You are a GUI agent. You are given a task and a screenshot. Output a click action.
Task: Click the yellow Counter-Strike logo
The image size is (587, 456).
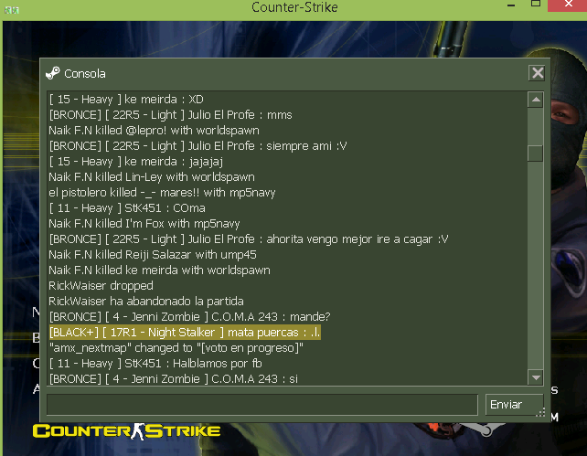[126, 431]
